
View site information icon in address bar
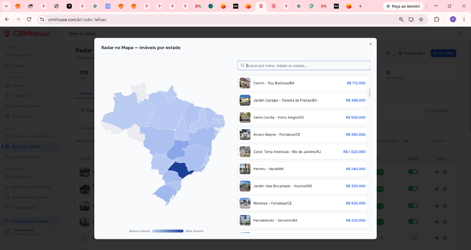[x=42, y=19]
